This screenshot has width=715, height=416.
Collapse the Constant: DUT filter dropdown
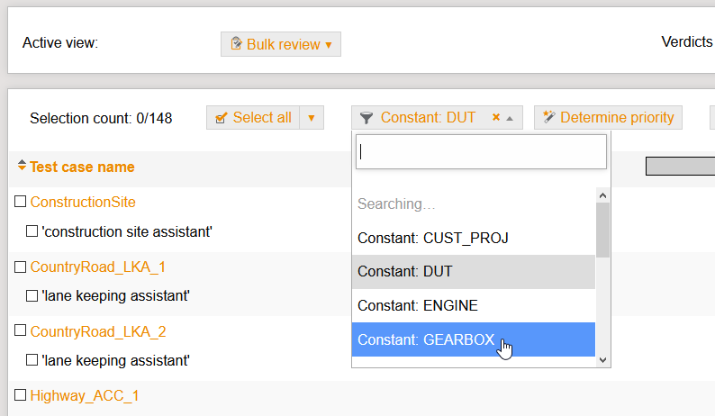pos(510,118)
